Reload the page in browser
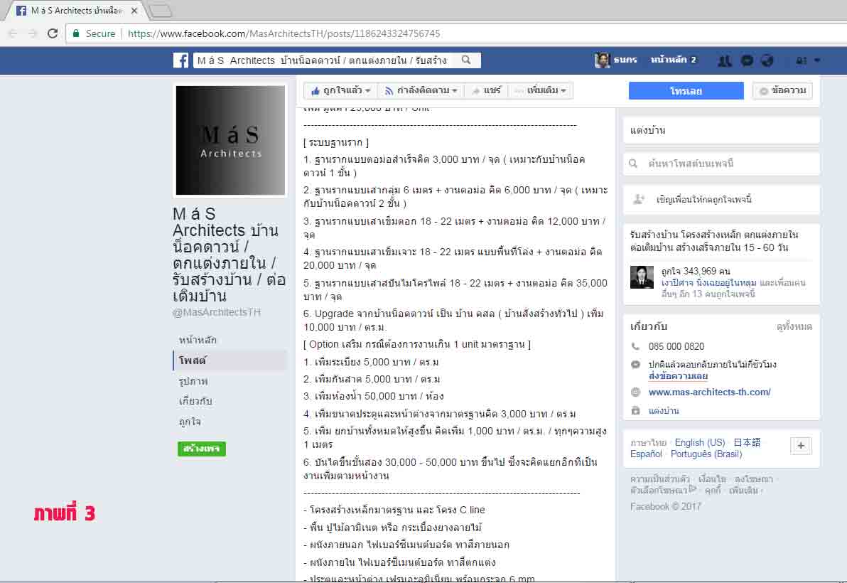 [x=53, y=33]
